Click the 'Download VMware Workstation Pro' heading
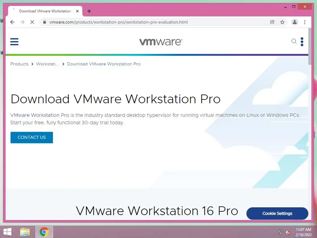Viewport: 317px width, 238px height. pyautogui.click(x=115, y=99)
